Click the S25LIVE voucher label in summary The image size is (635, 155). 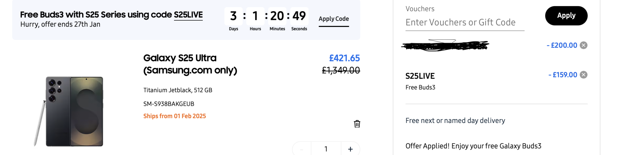tap(420, 76)
